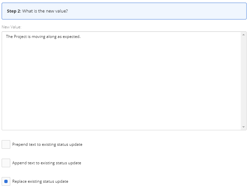Click the word "The" starting the text

pos(9,37)
